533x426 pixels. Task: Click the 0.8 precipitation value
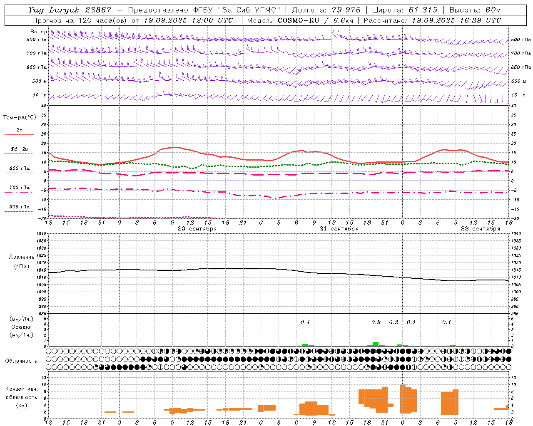(x=376, y=322)
